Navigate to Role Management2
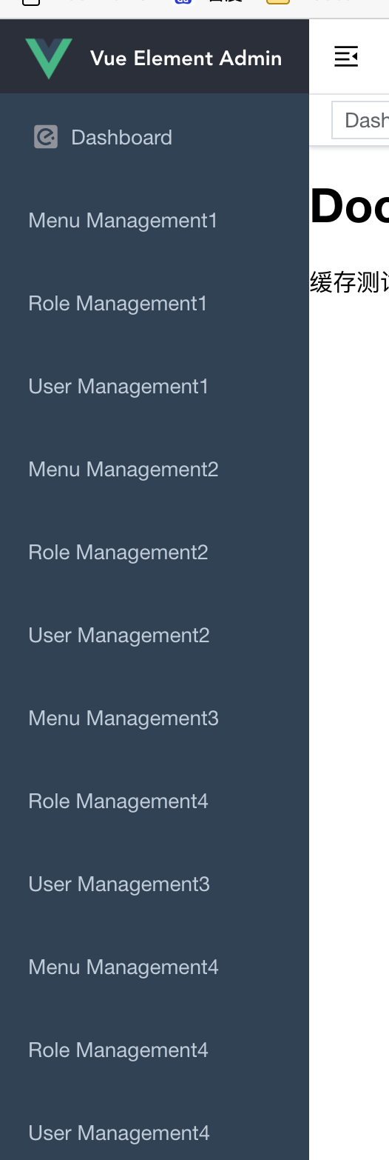This screenshot has width=389, height=1160. [x=155, y=552]
